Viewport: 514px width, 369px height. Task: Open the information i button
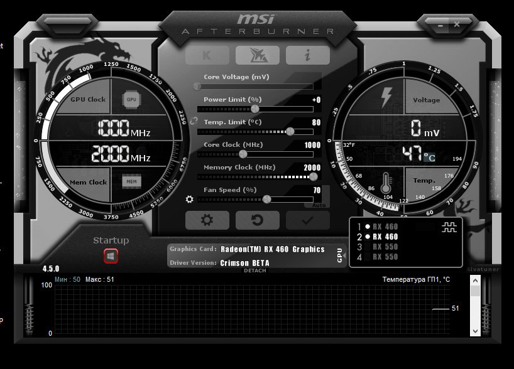click(307, 55)
